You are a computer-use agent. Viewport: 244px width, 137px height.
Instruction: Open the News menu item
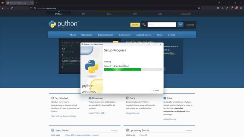160,35
